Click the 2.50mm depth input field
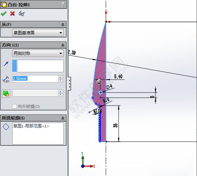Image resolution: width=197 pixels, height=176 pixels. coord(35,79)
